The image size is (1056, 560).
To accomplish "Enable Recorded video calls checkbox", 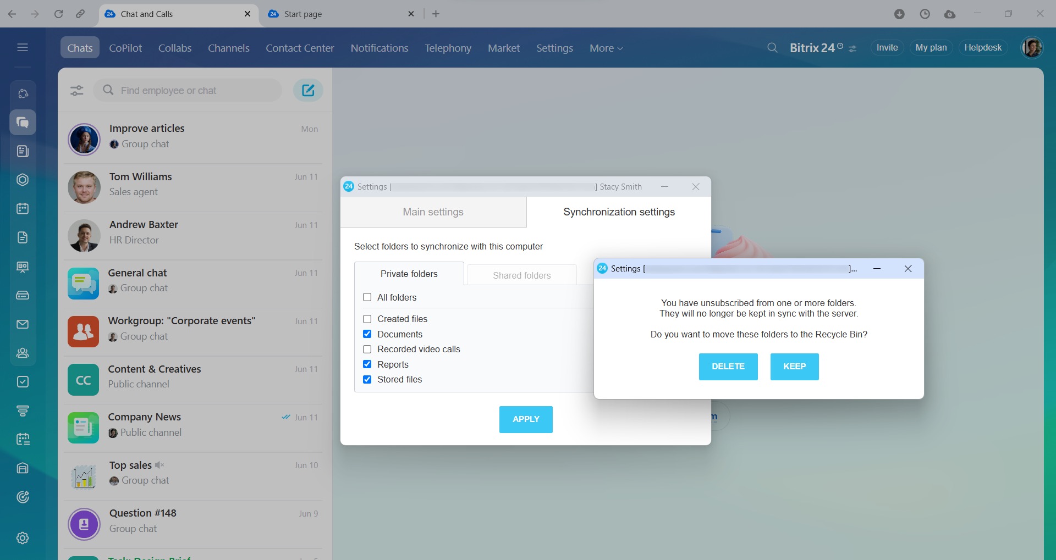I will point(367,350).
